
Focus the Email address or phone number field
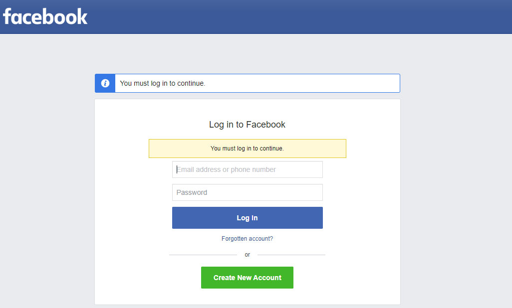(x=248, y=169)
